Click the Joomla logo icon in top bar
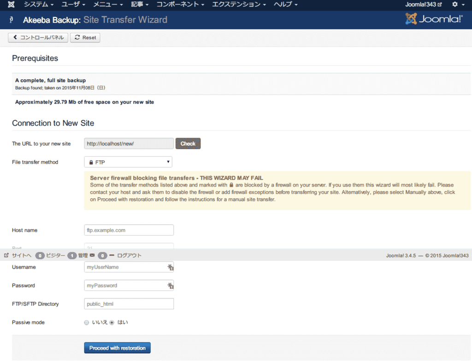This screenshot has height=363, width=472. [11, 4]
